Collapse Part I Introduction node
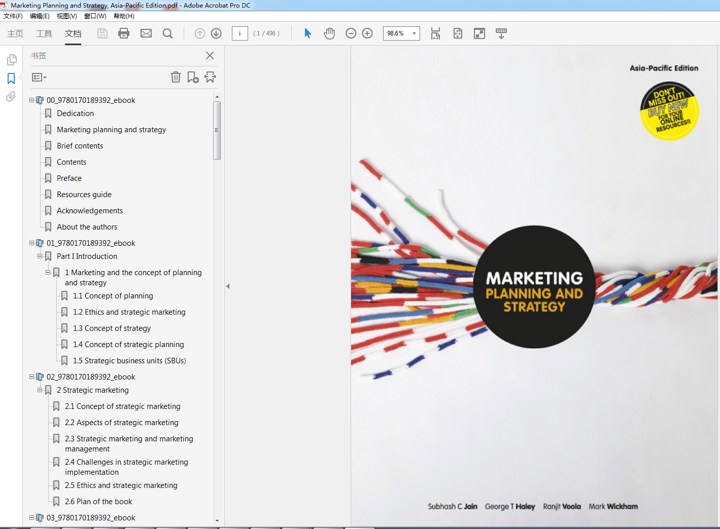 [x=40, y=256]
